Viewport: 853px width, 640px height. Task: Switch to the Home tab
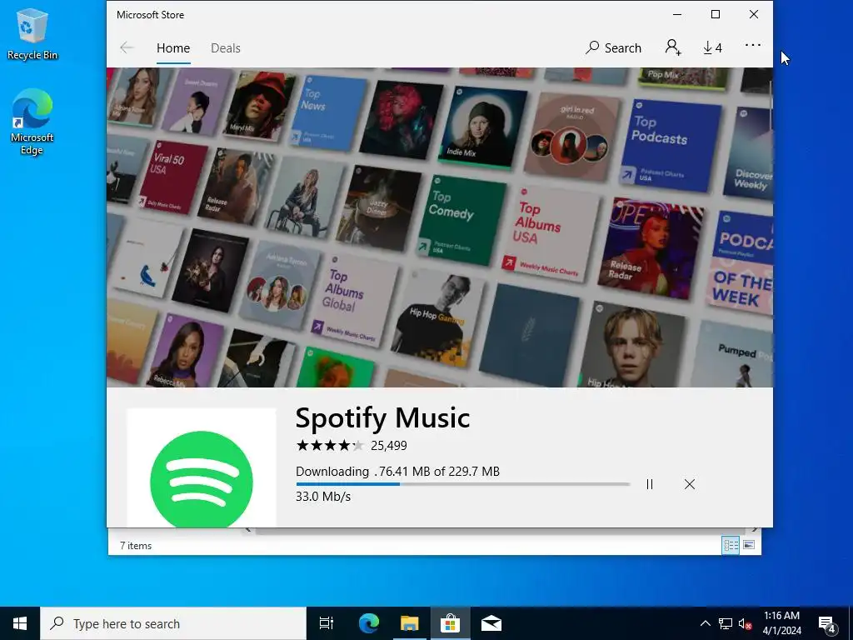[x=173, y=47]
